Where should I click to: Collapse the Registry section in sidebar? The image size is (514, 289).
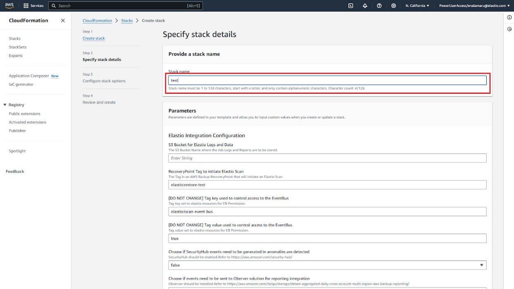5,105
